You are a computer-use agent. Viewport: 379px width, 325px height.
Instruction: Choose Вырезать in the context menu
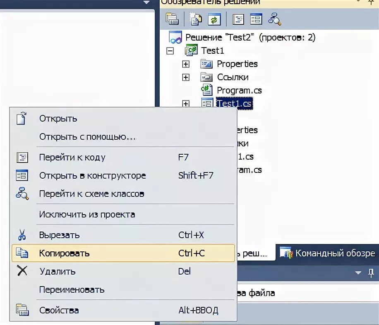(123, 235)
